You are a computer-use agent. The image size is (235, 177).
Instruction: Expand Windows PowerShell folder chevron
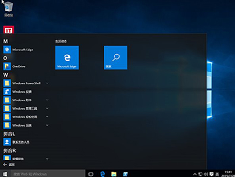(x=47, y=83)
